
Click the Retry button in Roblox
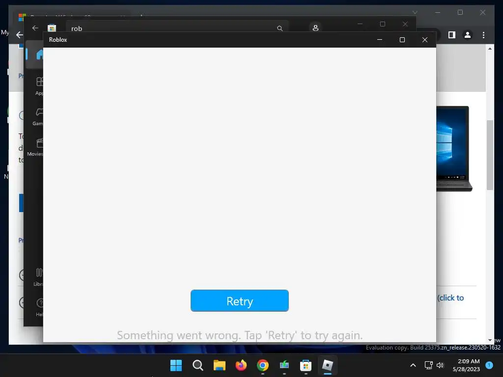coord(240,301)
